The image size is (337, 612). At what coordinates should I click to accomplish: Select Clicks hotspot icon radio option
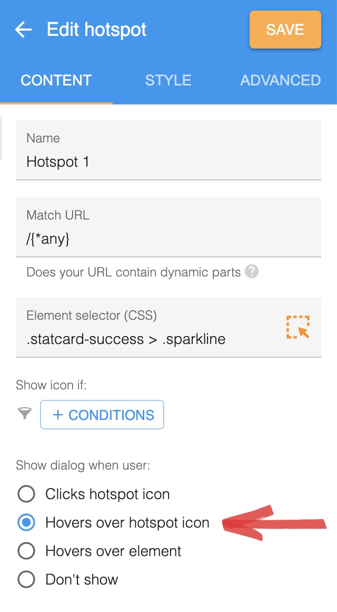point(26,494)
